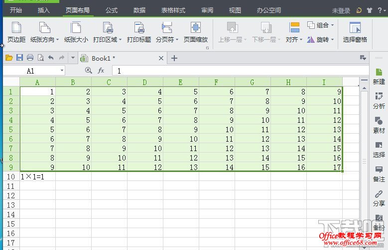
Task: Click the select-all corner of grid
Action: click(11, 82)
